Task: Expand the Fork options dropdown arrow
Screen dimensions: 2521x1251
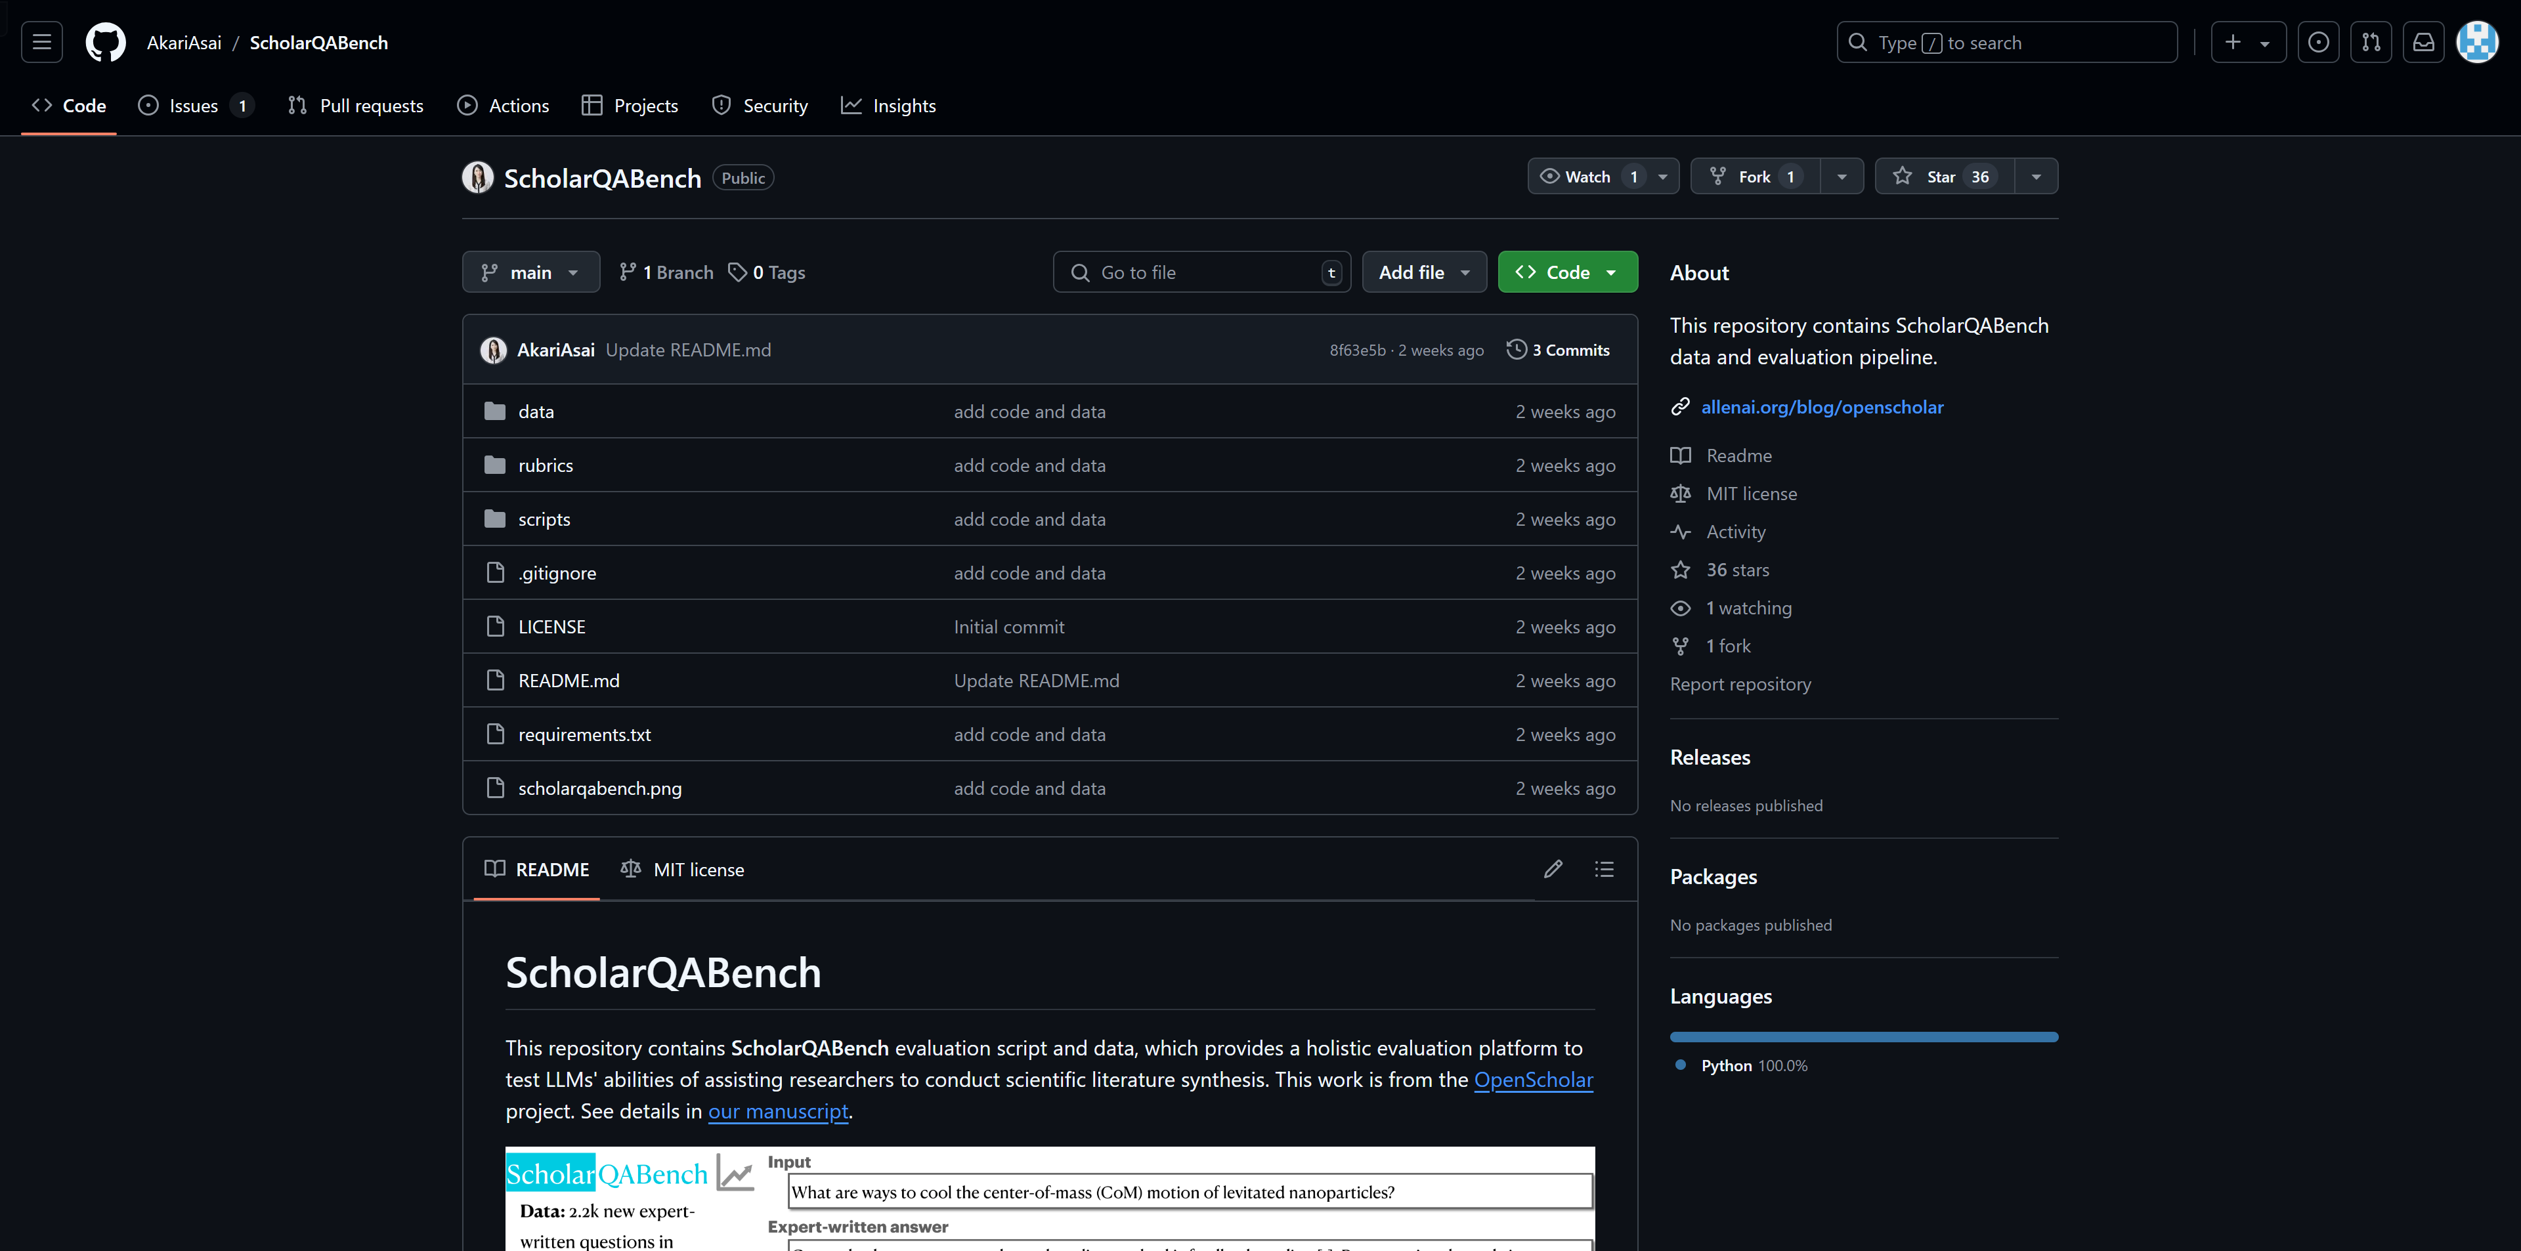Action: point(1842,176)
